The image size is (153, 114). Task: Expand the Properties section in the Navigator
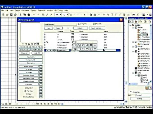pyautogui.click(x=131, y=92)
